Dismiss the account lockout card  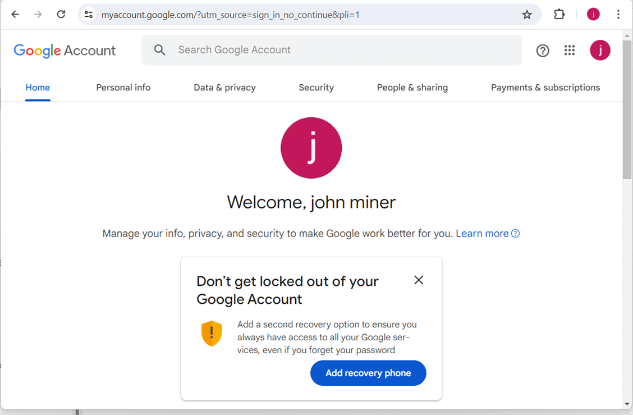419,280
